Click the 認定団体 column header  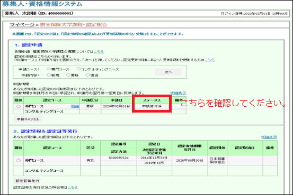pos(217,148)
